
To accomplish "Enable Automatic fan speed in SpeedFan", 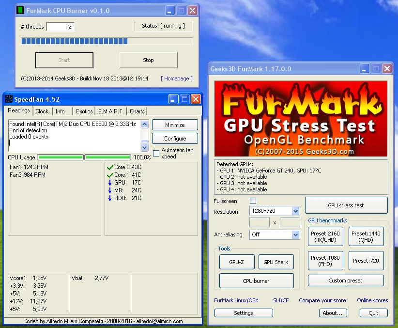I will [156, 153].
